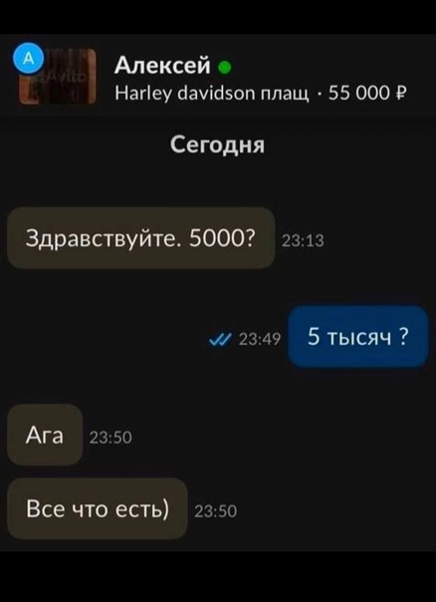The height and width of the screenshot is (602, 436).
Task: Select the "Ага" message bubble
Action: [45, 435]
